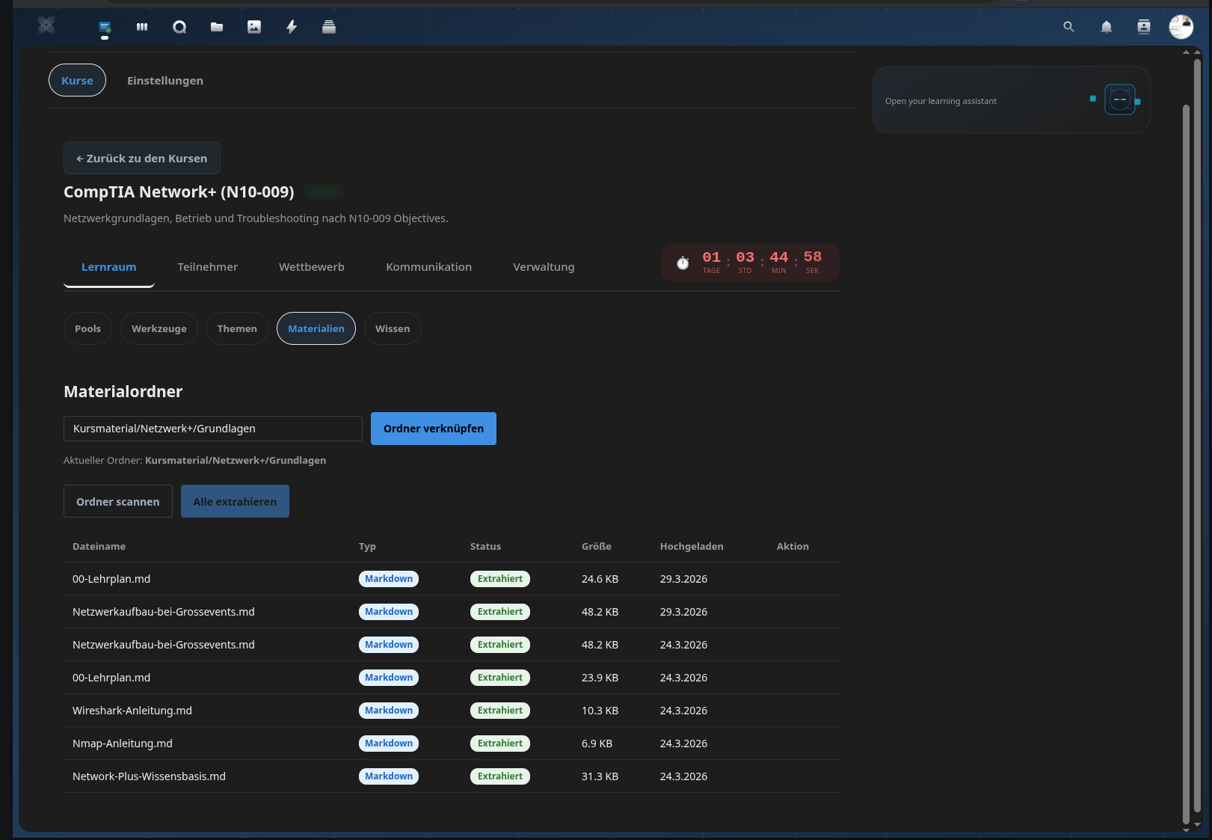
Task: Open the learning assistant robot icon
Action: (1120, 99)
